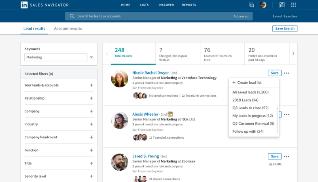Select My leads in progress (12) list
The image size is (318, 182).
pyautogui.click(x=253, y=116)
